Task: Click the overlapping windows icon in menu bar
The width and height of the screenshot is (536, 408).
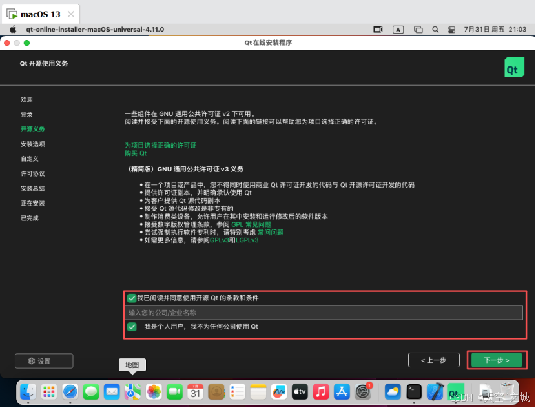Action: (x=418, y=30)
